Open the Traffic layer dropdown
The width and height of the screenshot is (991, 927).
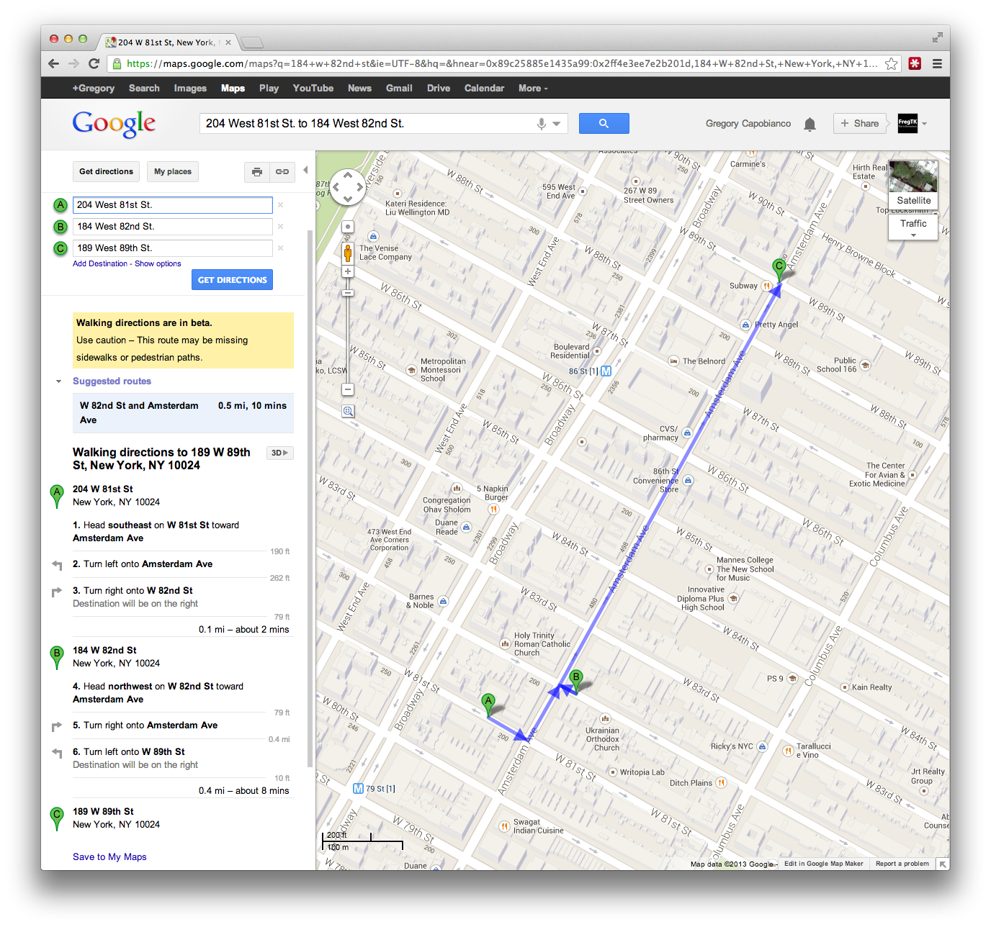913,227
